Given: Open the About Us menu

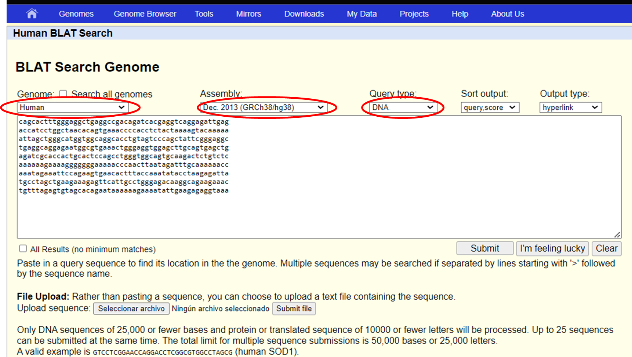Looking at the screenshot, I should (507, 14).
